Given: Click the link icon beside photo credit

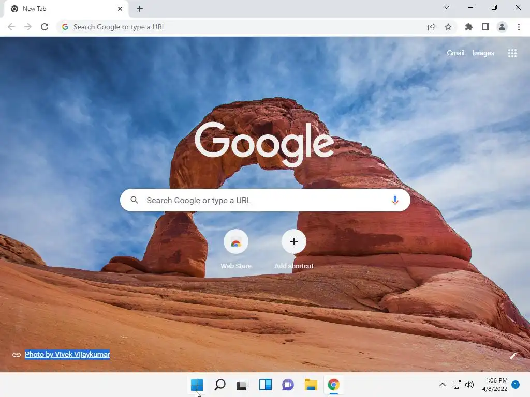Looking at the screenshot, I should (17, 355).
